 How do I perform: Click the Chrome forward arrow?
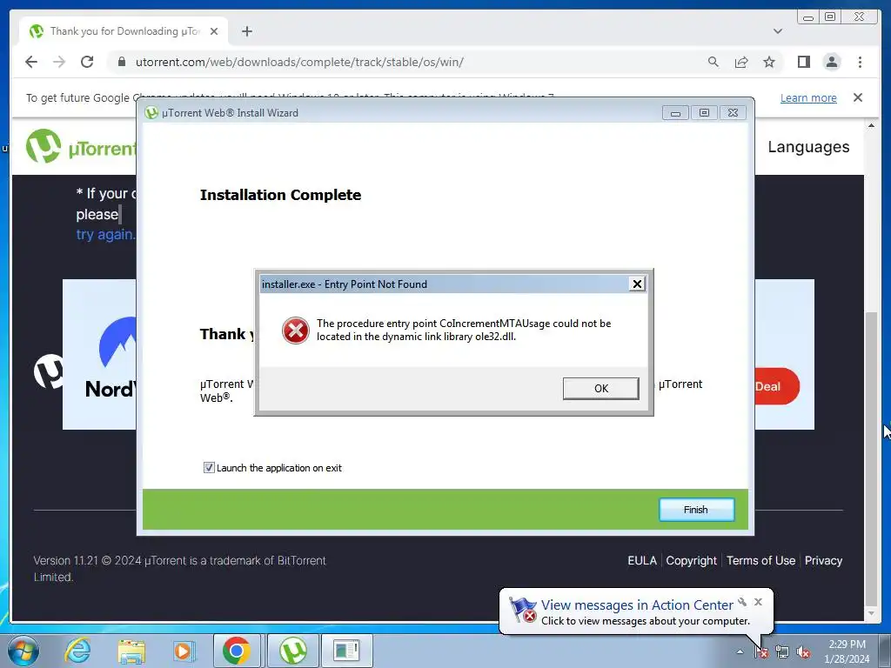coord(59,62)
